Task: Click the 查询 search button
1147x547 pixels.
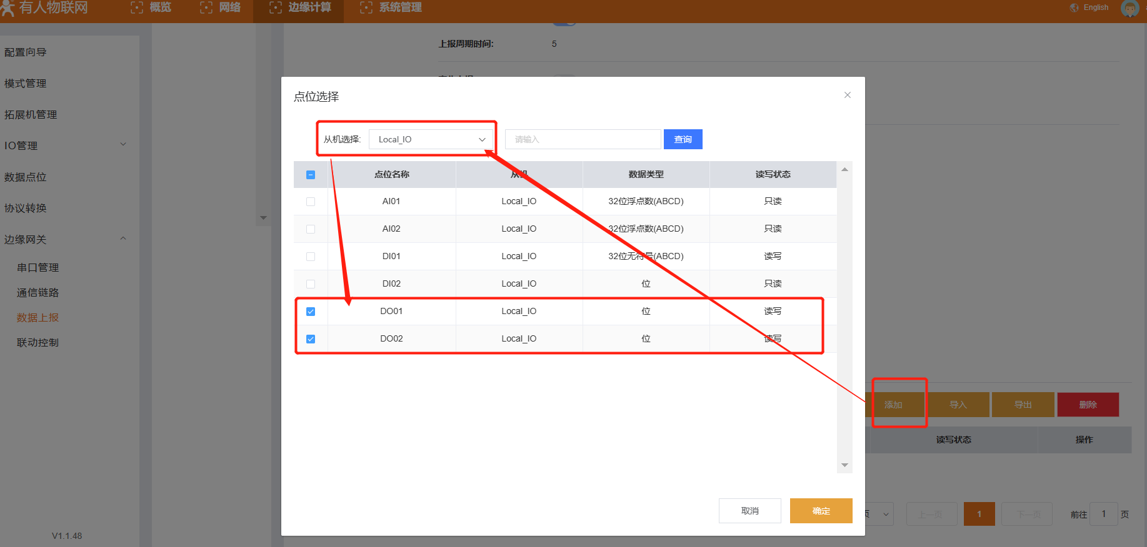Action: point(683,139)
